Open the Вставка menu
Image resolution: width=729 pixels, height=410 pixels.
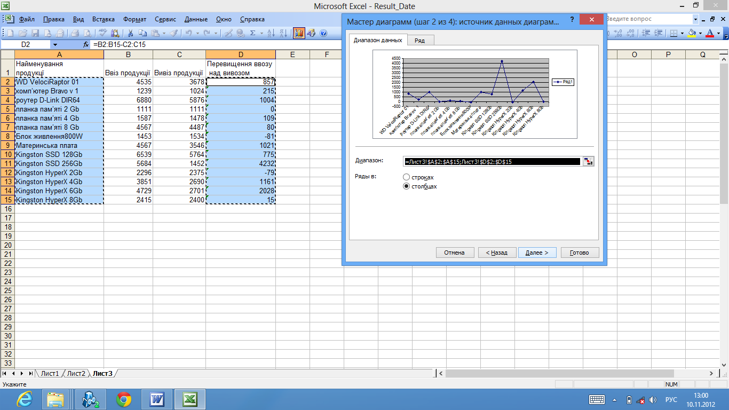click(103, 19)
